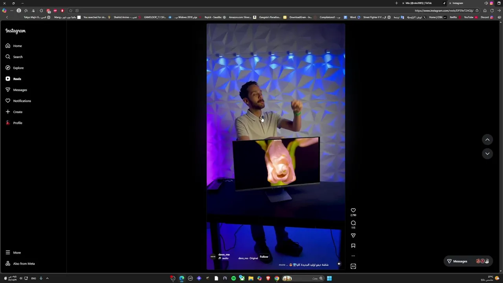This screenshot has width=503, height=283.
Task: Open Microsoft Edge in taskbar
Action: click(182, 278)
